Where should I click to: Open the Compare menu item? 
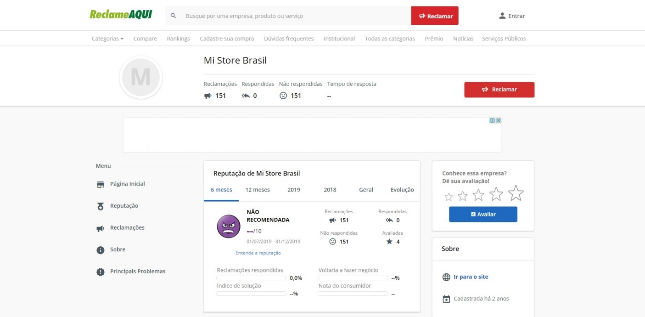pyautogui.click(x=145, y=39)
